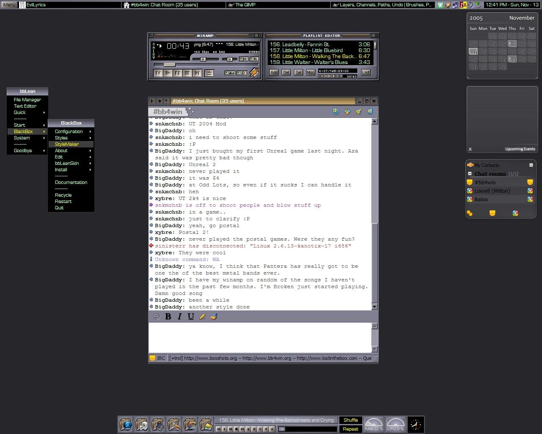The width and height of the screenshot is (542, 434).
Task: Click the checkmark icon in chat room toolbar
Action: point(359,111)
